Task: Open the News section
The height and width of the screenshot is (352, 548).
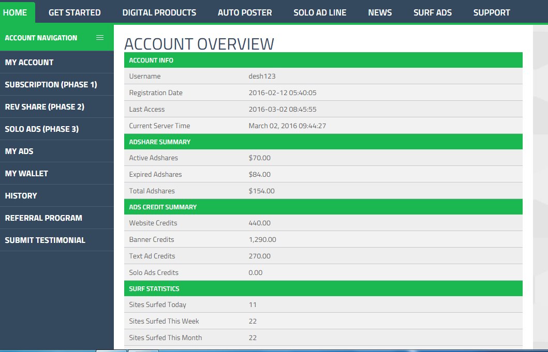Action: [x=379, y=12]
